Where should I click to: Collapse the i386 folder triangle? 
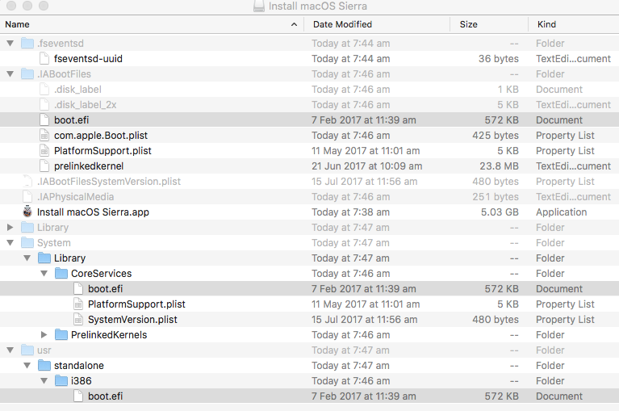pyautogui.click(x=44, y=381)
